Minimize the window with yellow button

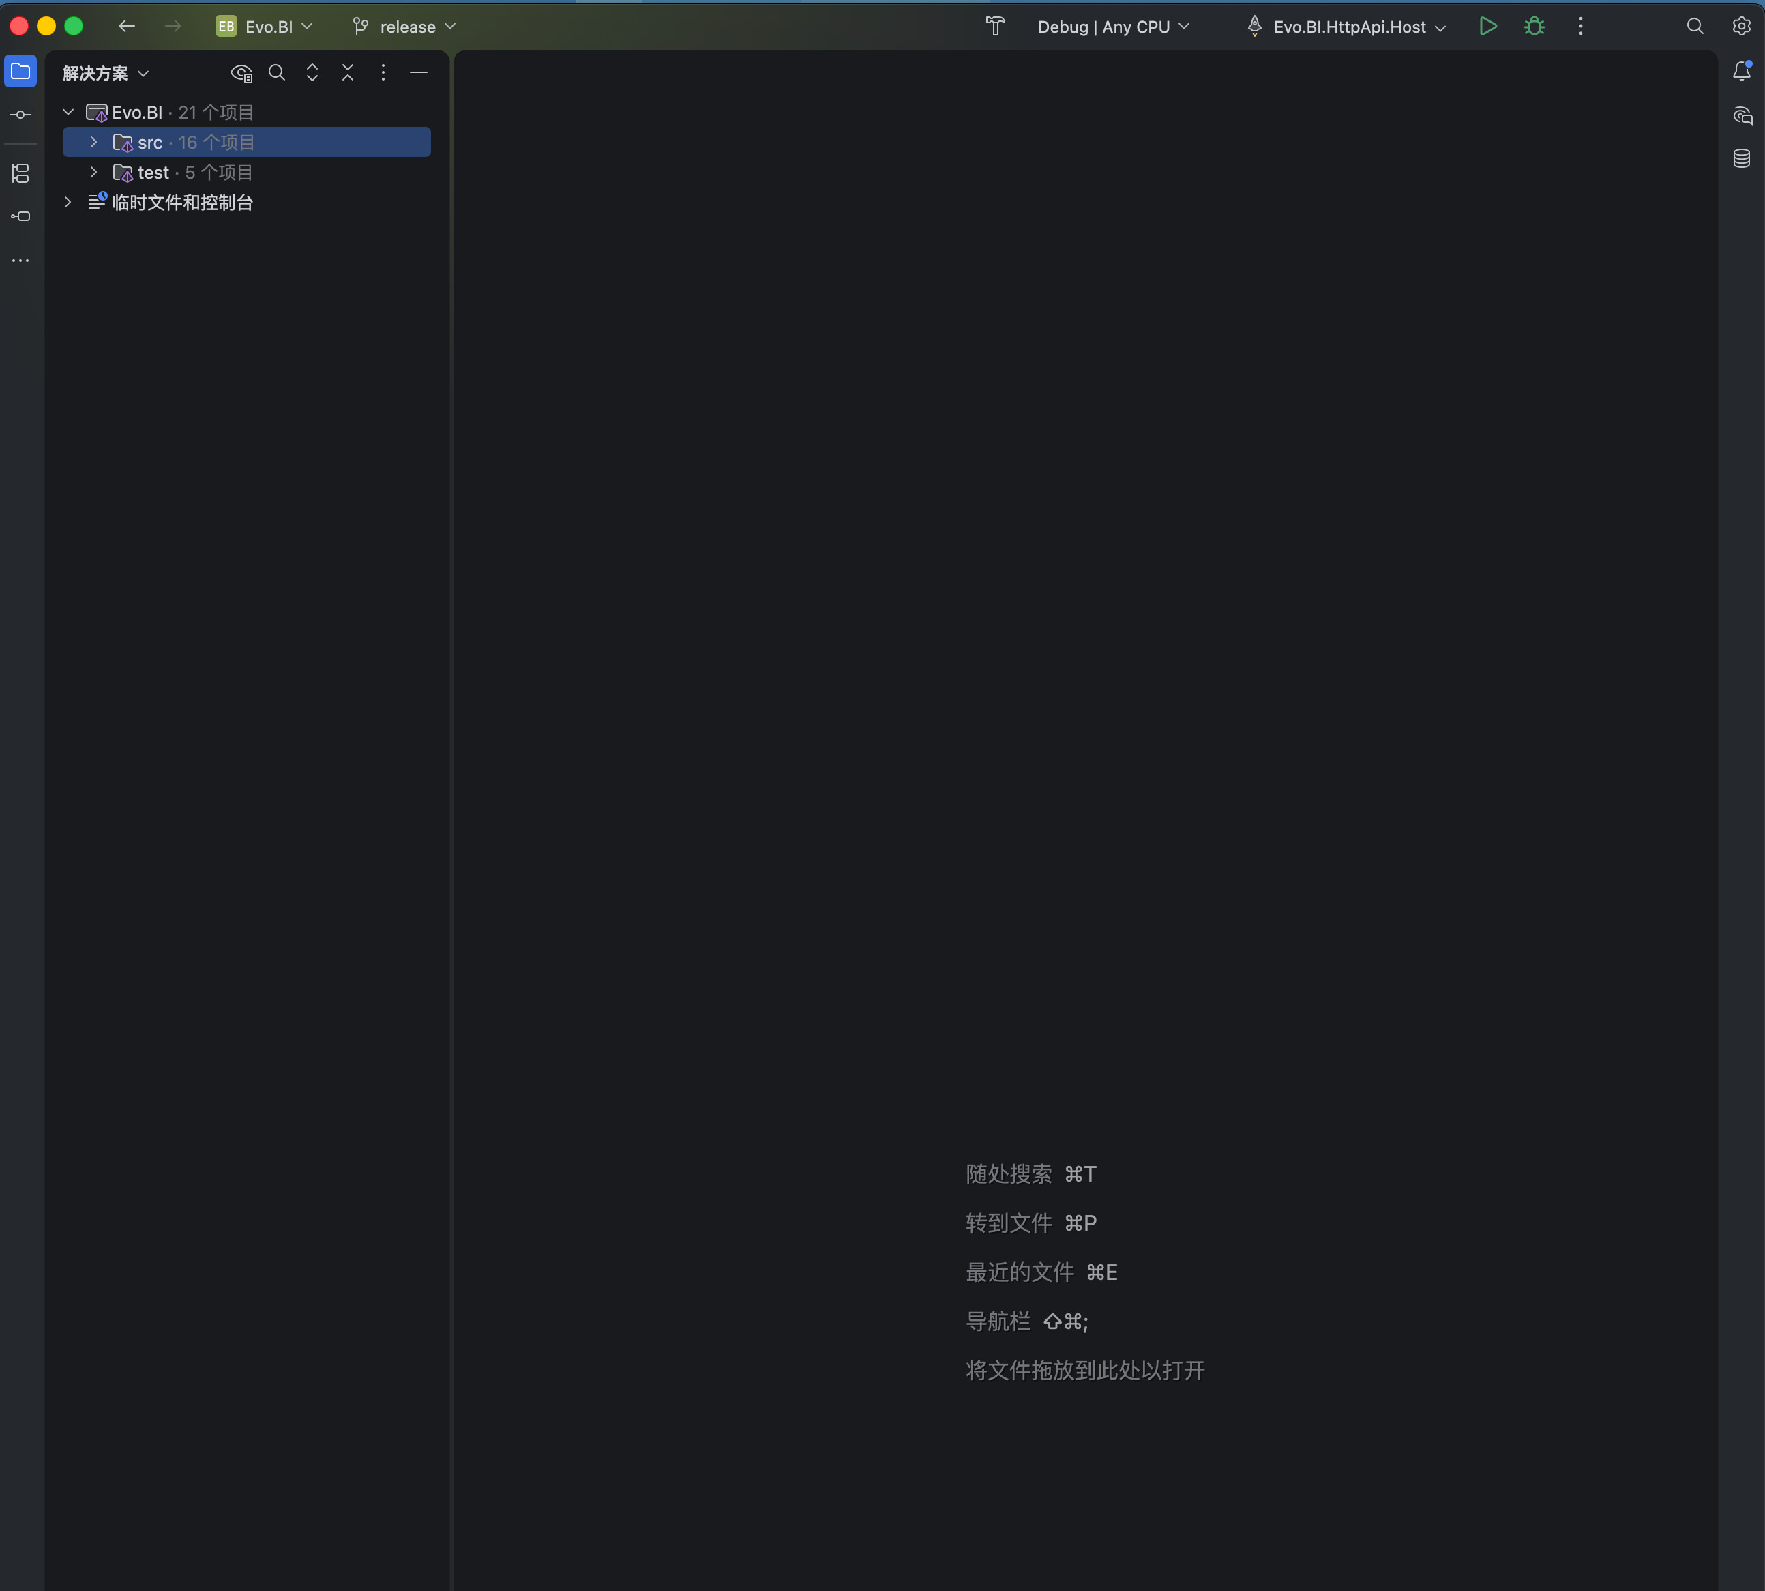[46, 26]
